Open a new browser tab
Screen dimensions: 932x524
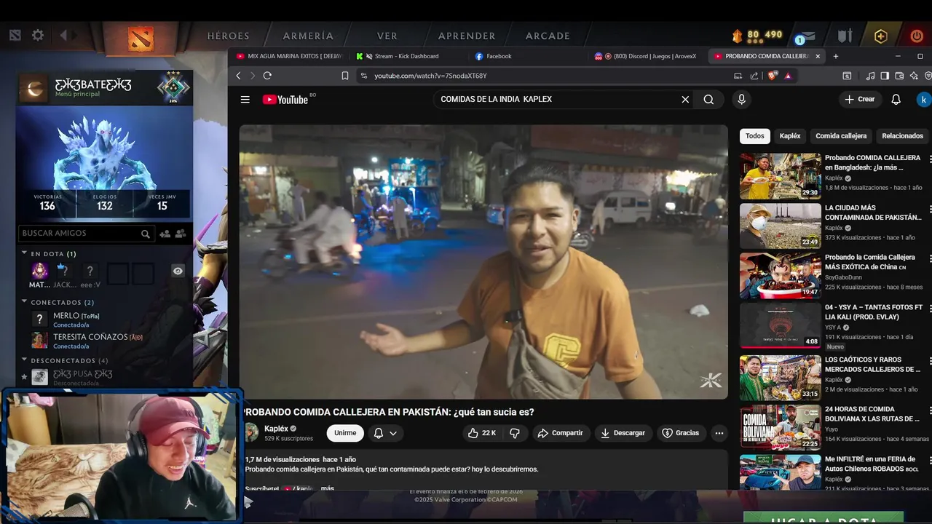[836, 56]
